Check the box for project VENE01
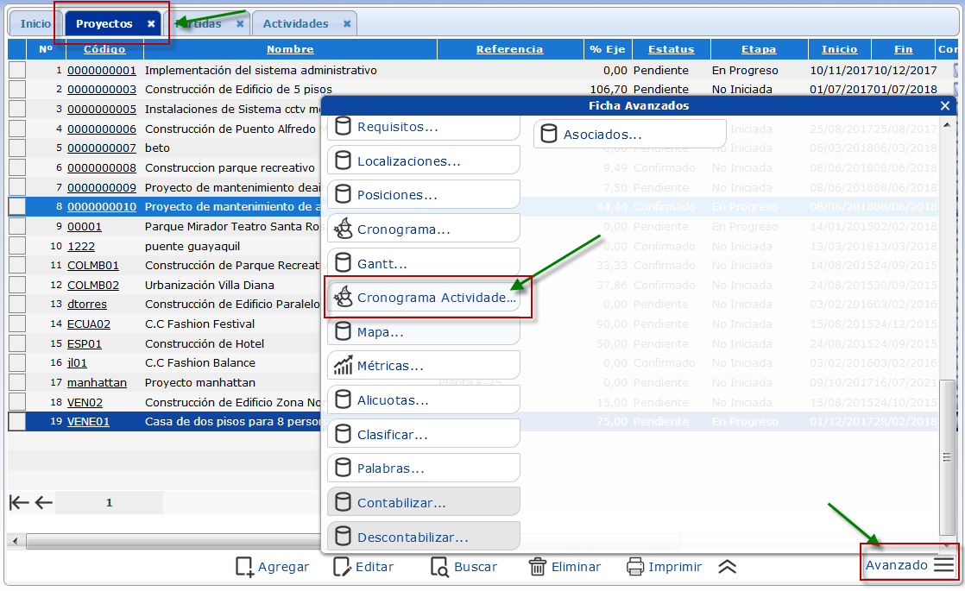Screen dimensions: 965x591 (17, 421)
